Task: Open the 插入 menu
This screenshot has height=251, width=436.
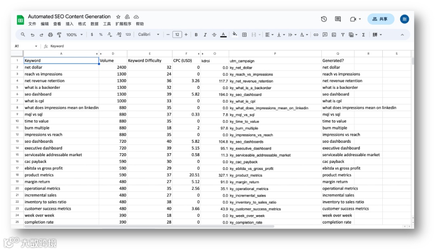Action: (x=69, y=24)
